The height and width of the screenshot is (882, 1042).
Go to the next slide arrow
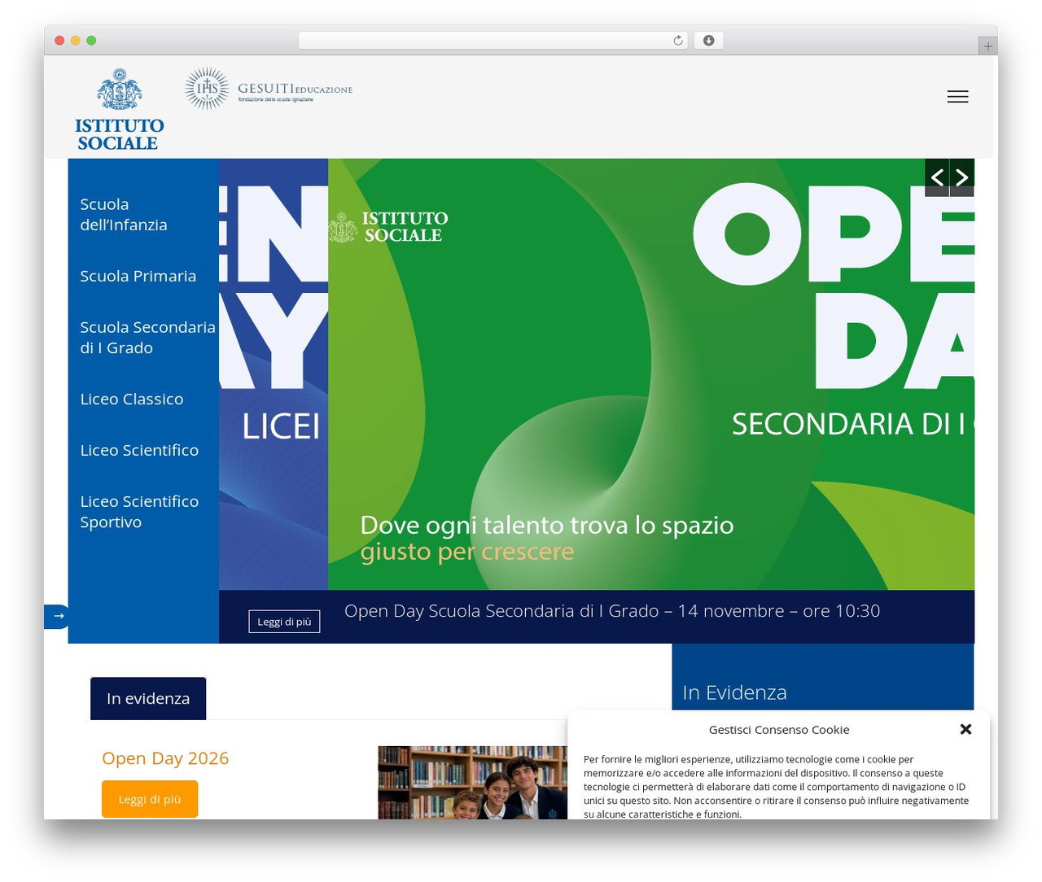[962, 177]
